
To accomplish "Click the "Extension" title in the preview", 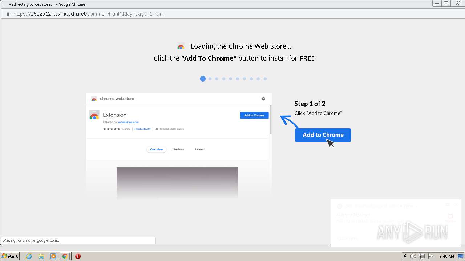I will (114, 115).
